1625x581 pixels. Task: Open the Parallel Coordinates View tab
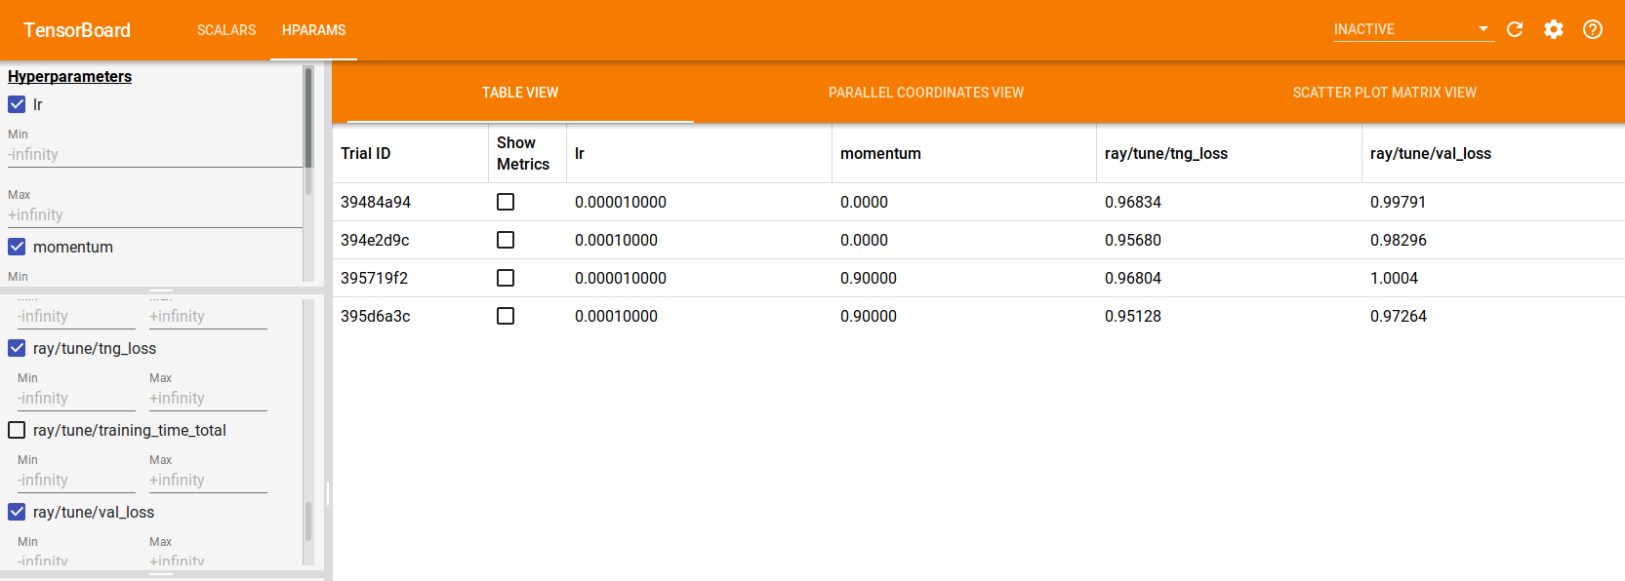925,93
